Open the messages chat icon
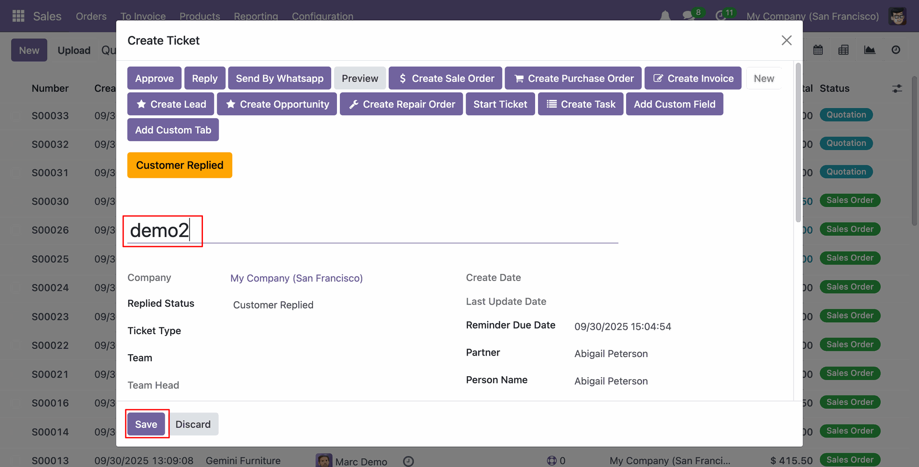919x467 pixels. [x=688, y=16]
